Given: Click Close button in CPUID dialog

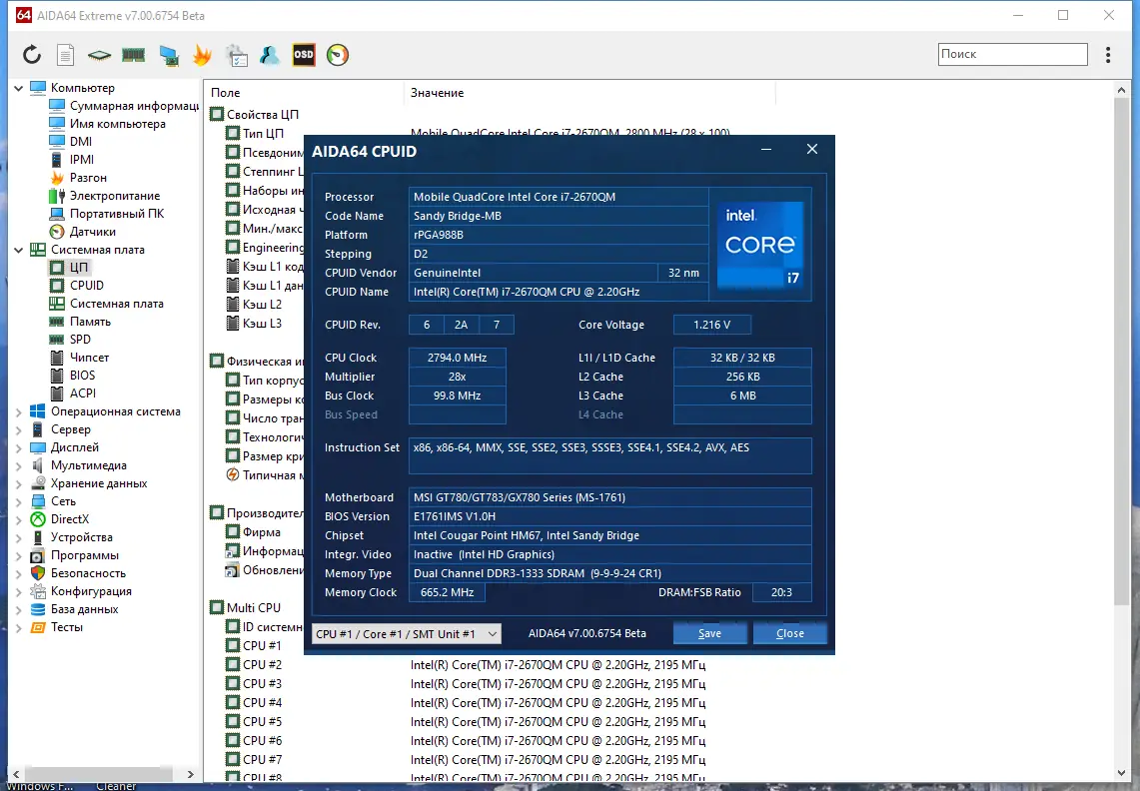Looking at the screenshot, I should (x=789, y=633).
